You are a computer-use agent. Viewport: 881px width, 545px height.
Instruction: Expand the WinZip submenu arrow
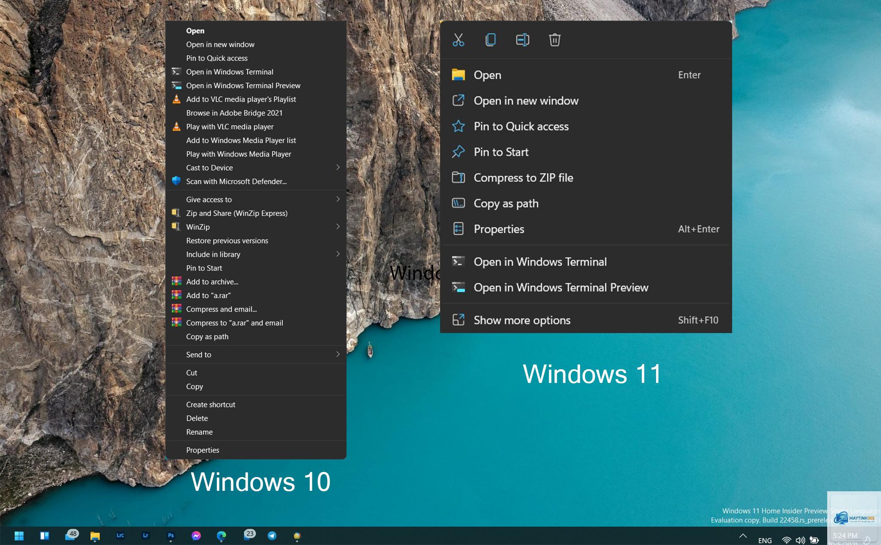[x=338, y=227]
